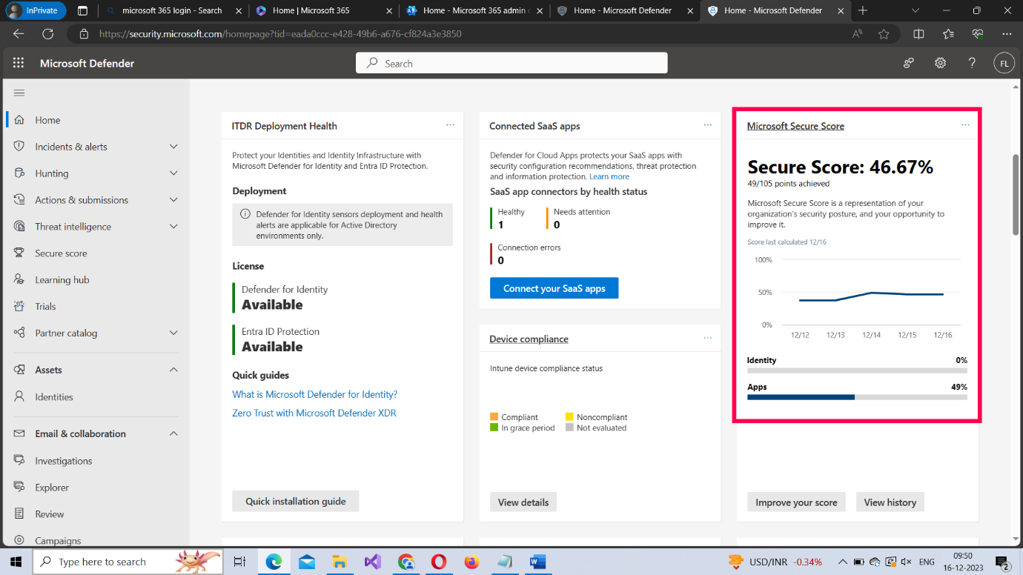Open ITDR Deployment Health card options menu
Screen dimensions: 1023x575
pyautogui.click(x=450, y=125)
